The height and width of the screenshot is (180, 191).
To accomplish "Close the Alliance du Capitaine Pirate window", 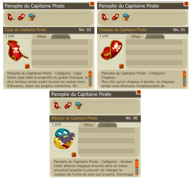I will (139, 92).
